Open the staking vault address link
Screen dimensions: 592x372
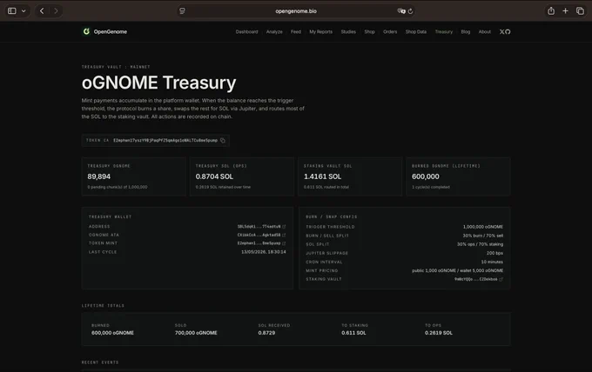[475, 279]
